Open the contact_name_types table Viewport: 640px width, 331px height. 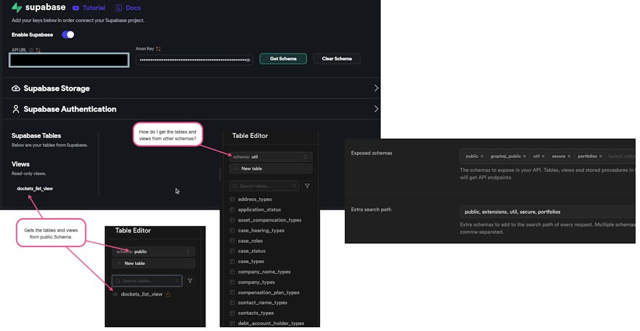coord(262,303)
